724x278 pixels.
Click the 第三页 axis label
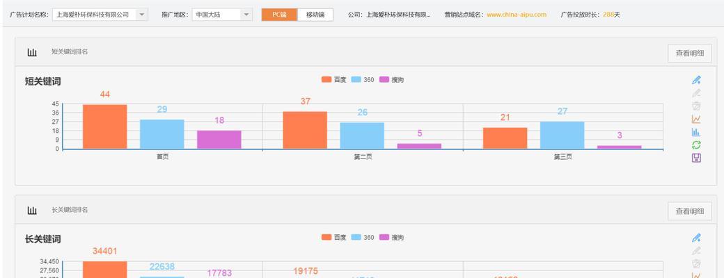pyautogui.click(x=563, y=157)
